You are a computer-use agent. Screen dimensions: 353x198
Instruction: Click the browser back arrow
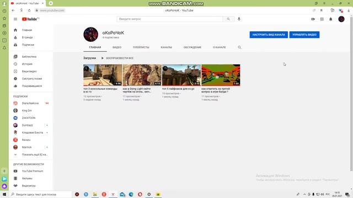13,10
